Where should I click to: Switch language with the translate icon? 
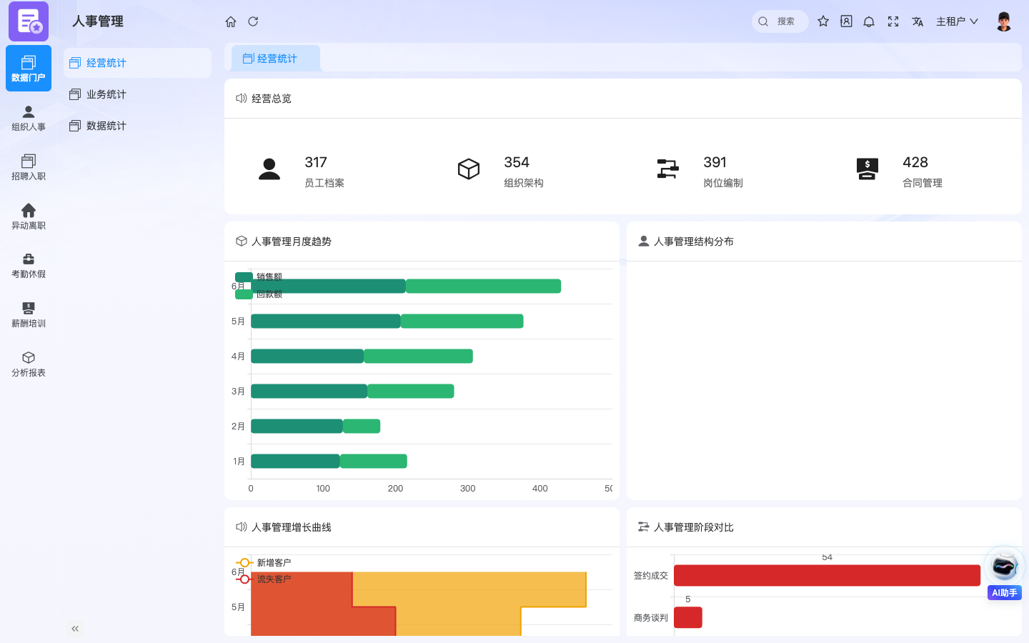[x=918, y=21]
